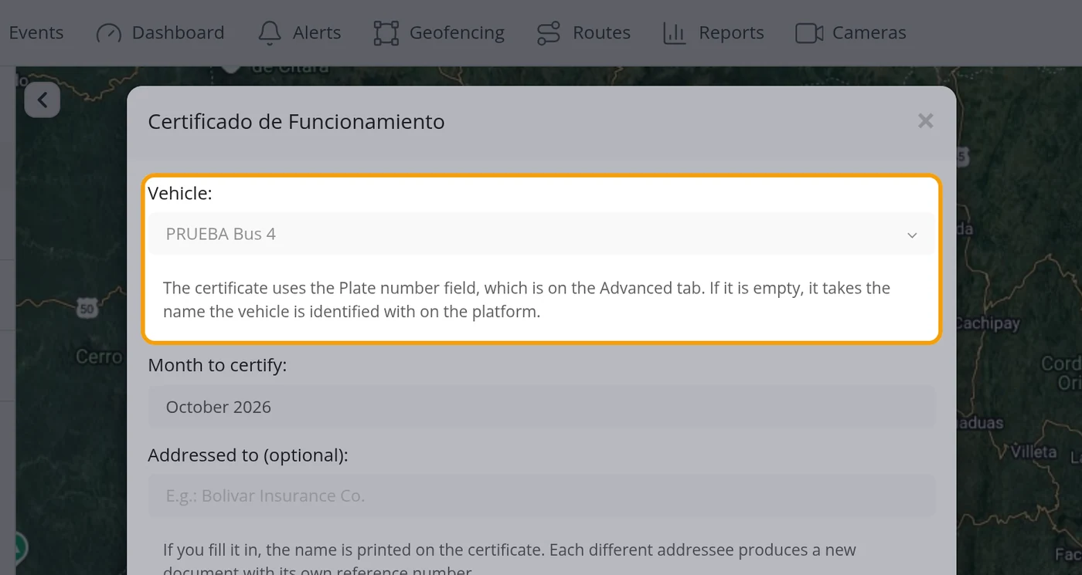Open the Events menu item
The width and height of the screenshot is (1082, 575).
36,33
